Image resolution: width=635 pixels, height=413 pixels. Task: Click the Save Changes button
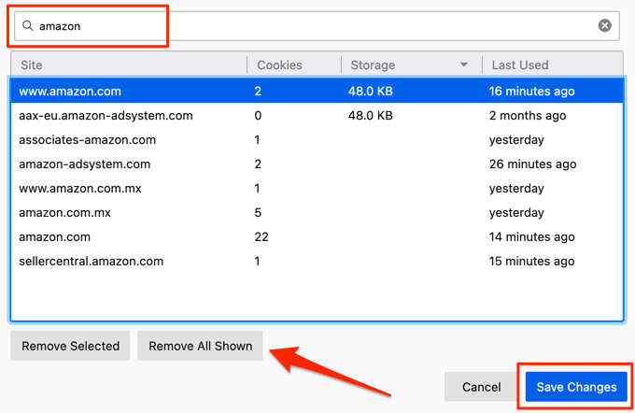(x=576, y=387)
